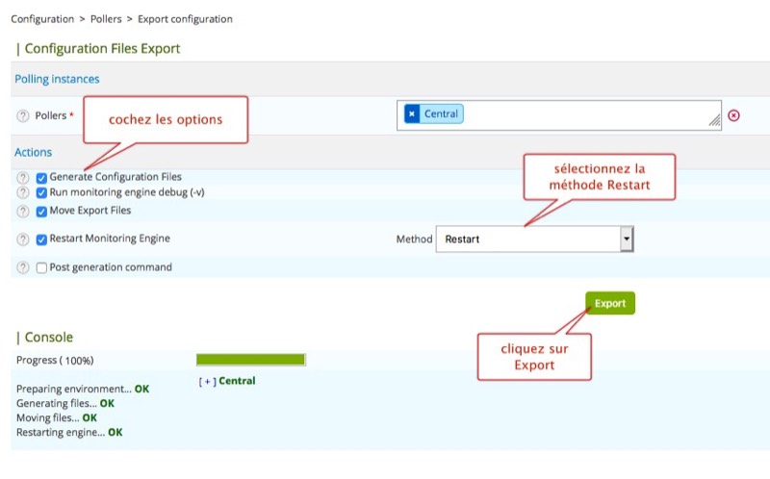Viewport: 770px width, 479px height.
Task: Click help icon next to Pollers label
Action: coord(23,115)
